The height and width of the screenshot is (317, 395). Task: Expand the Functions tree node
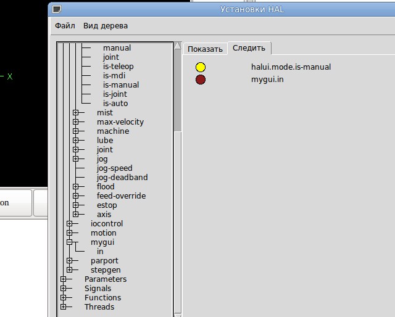63,298
